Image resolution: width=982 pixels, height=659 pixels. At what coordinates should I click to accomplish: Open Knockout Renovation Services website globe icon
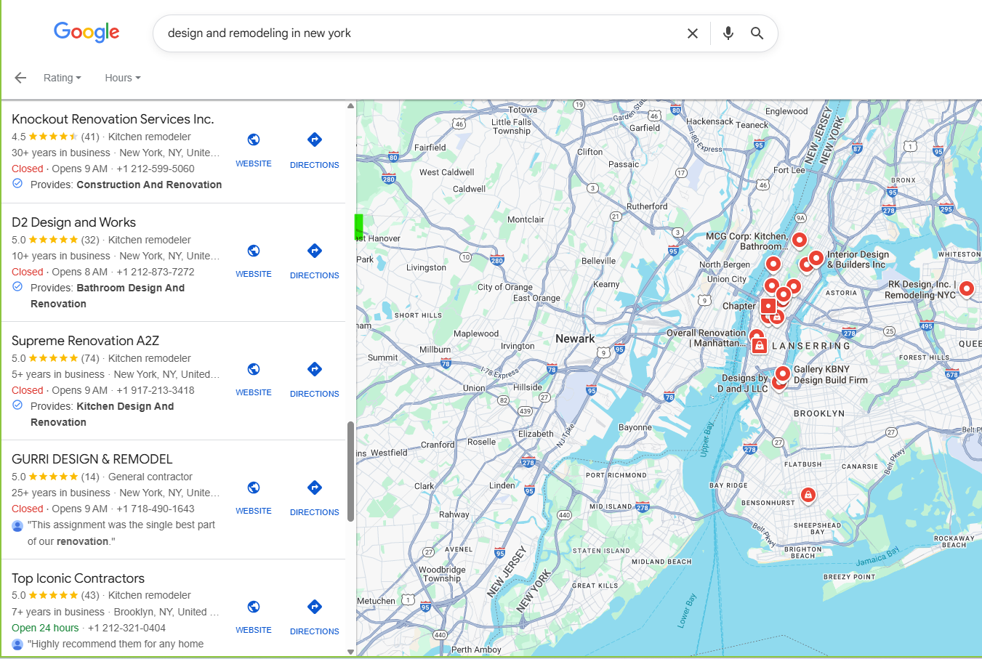pyautogui.click(x=254, y=140)
